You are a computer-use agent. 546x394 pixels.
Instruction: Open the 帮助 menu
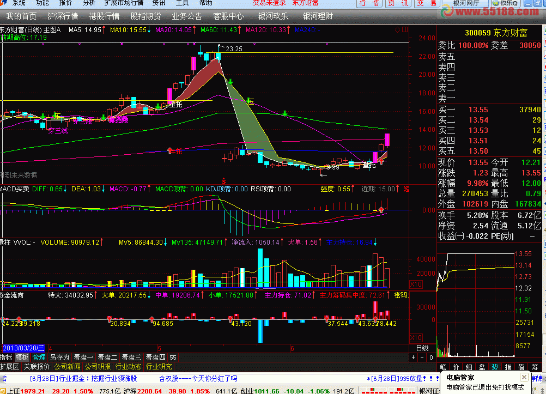pos(205,3)
